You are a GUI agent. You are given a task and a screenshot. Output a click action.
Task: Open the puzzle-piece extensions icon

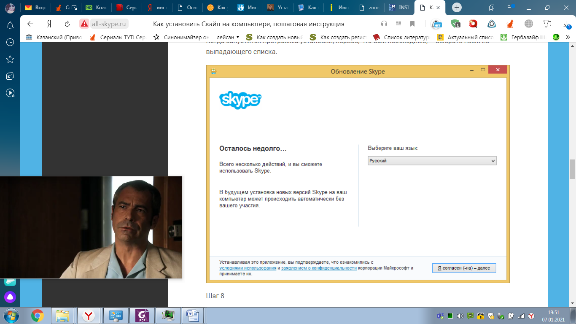547,24
